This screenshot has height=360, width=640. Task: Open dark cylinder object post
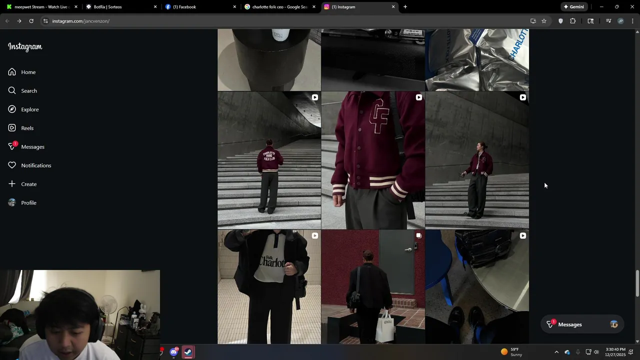point(269,59)
